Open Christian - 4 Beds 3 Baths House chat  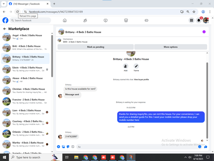(25, 91)
